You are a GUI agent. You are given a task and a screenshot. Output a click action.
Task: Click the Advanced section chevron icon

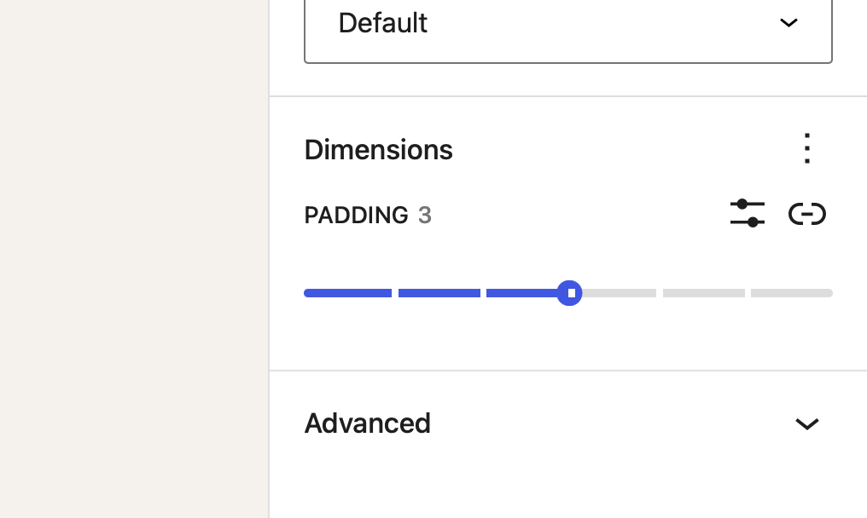(x=806, y=423)
